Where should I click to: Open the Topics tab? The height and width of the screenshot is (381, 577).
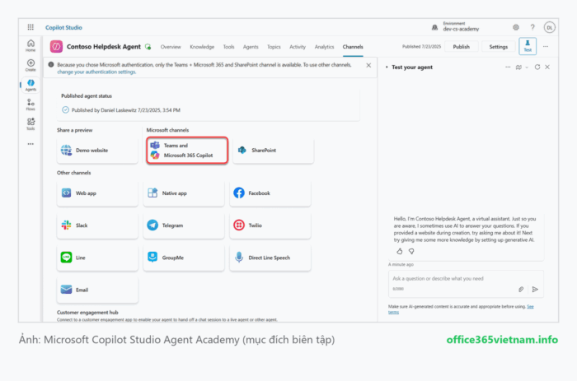click(274, 47)
